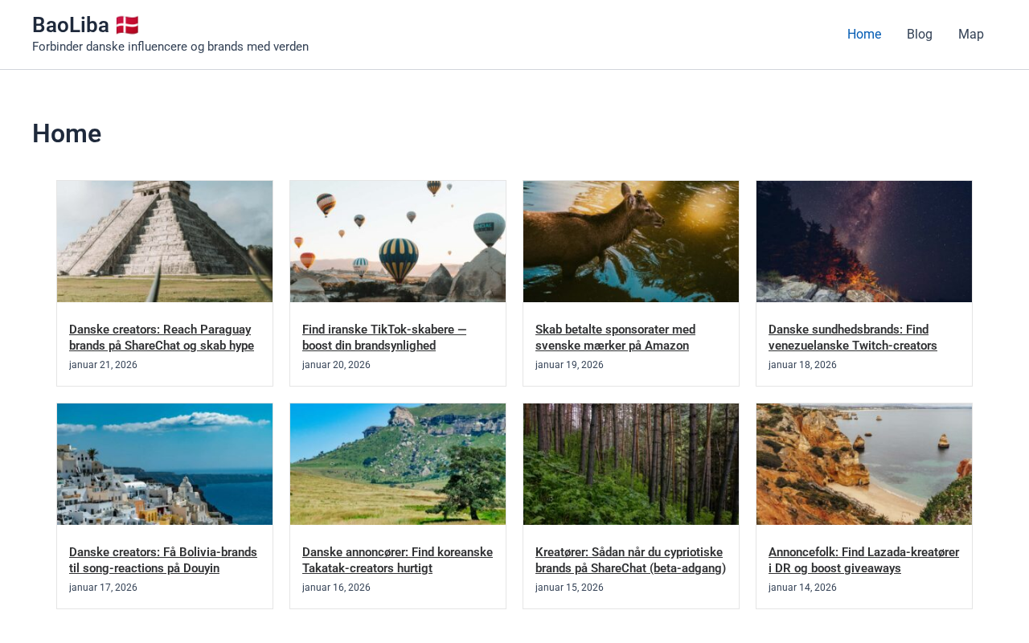Go to the Map menu page

click(x=970, y=35)
